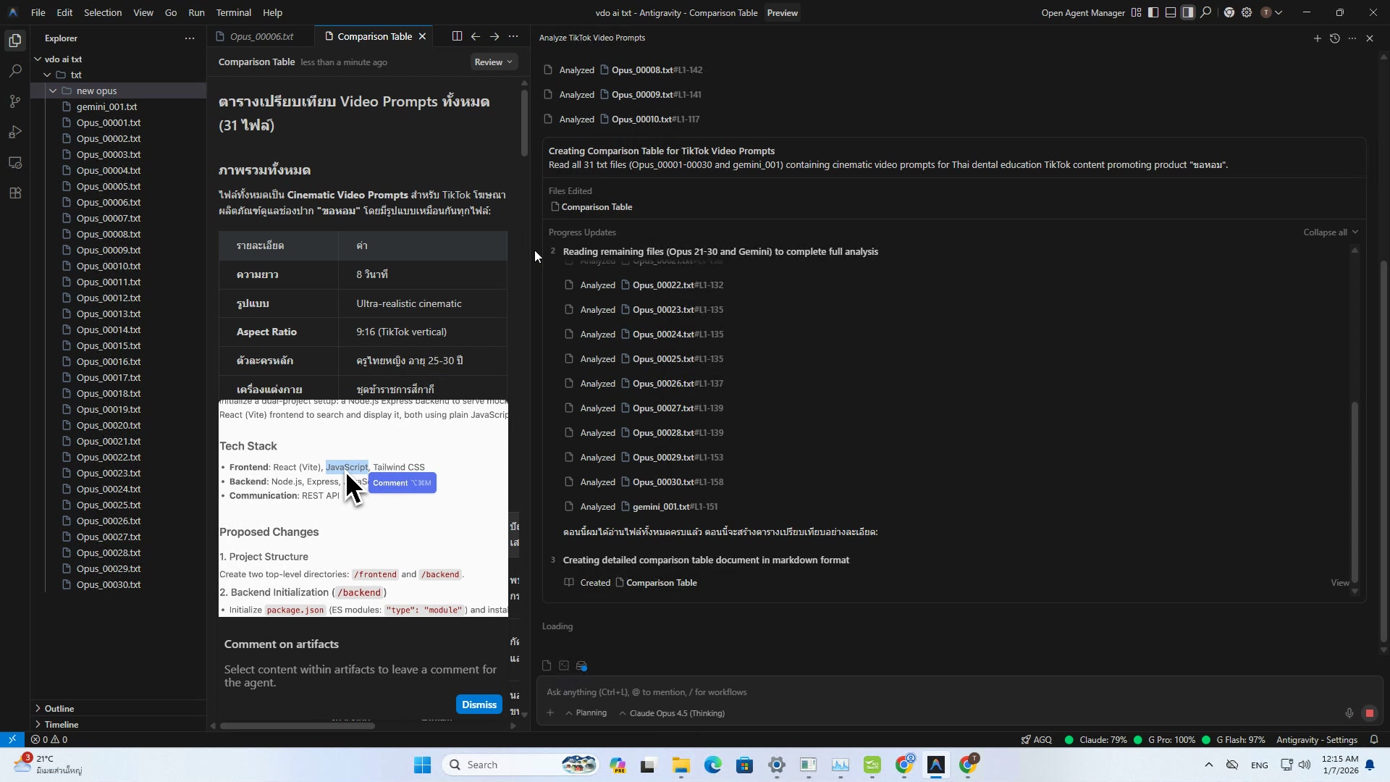Open Run and Debug view
Image resolution: width=1390 pixels, height=782 pixels.
[15, 132]
